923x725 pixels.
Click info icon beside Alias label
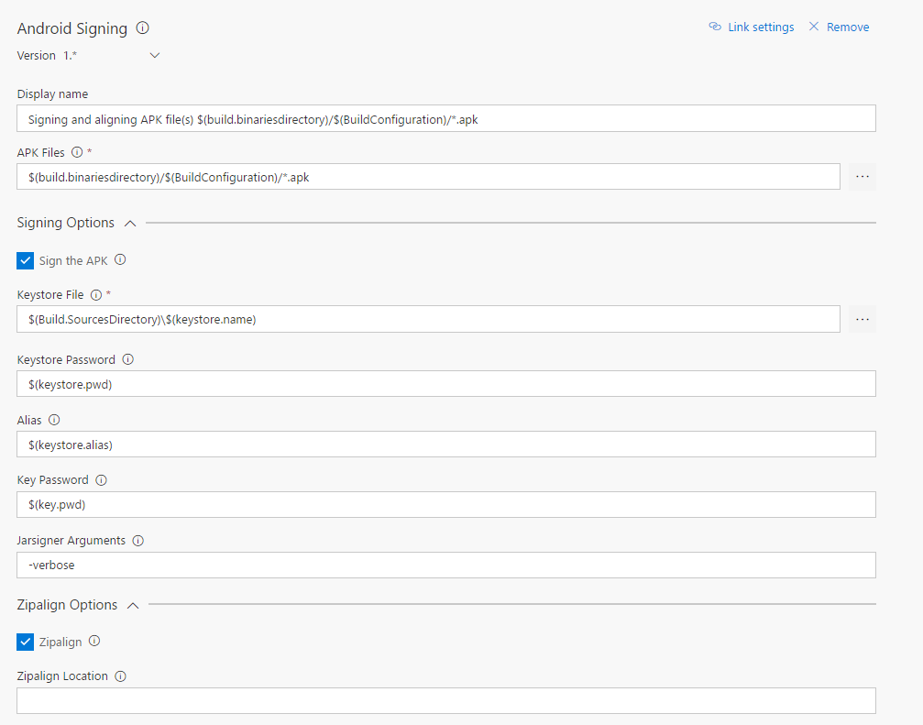point(54,420)
